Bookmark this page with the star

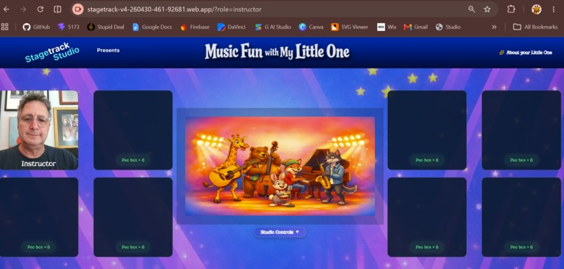[x=487, y=9]
